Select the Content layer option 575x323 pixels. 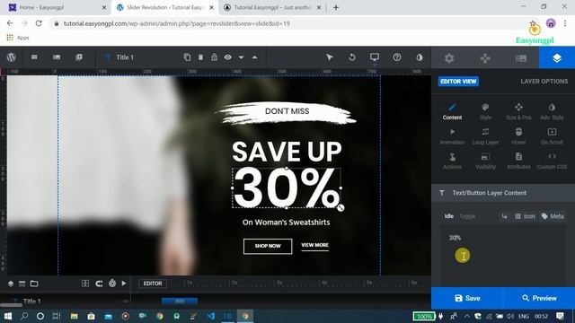pyautogui.click(x=452, y=111)
